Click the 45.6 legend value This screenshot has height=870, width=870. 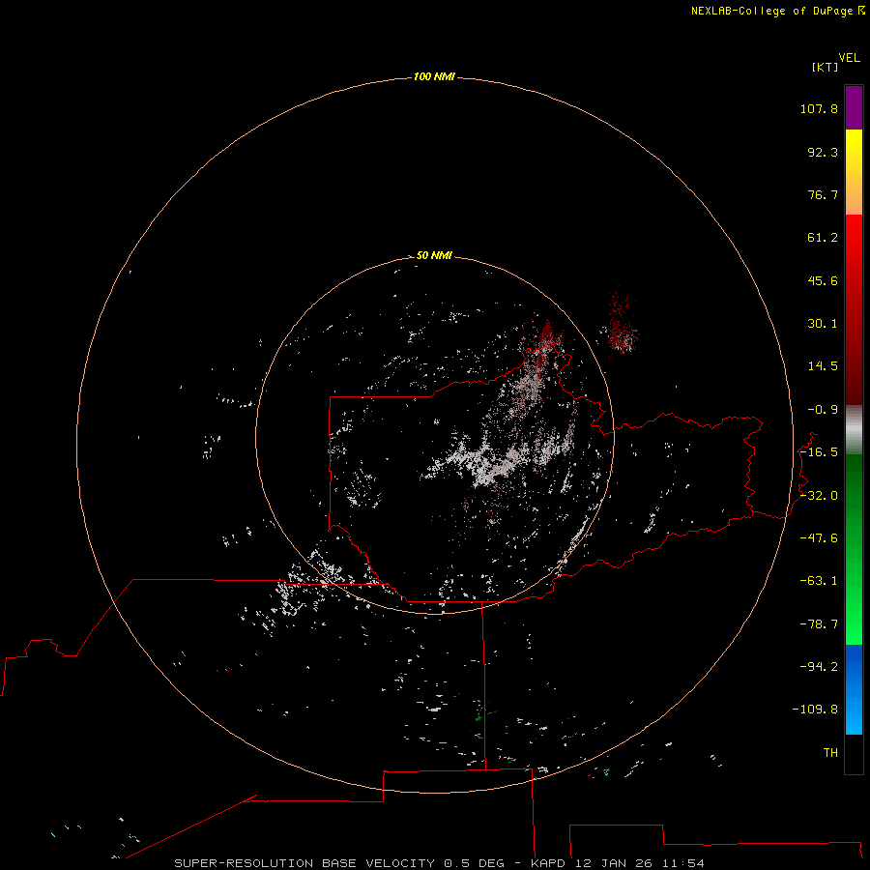tap(823, 280)
